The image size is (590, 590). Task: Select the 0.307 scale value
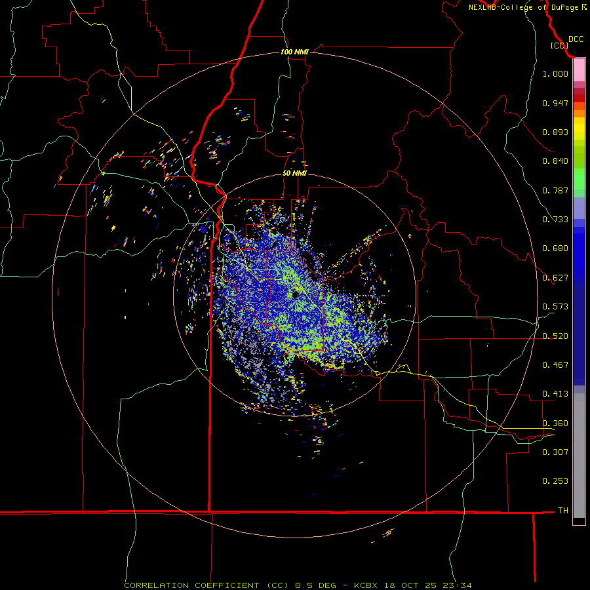click(555, 452)
